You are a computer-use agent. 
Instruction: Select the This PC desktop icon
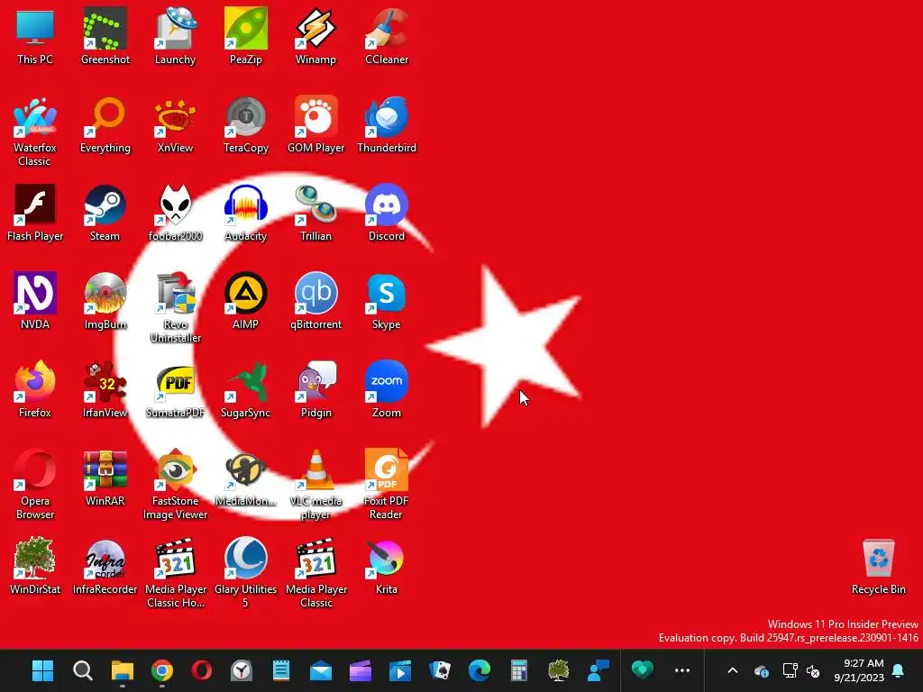click(35, 36)
